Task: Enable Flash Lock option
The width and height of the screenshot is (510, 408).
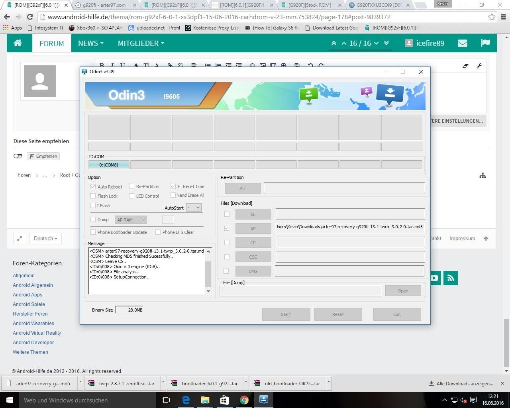Action: (x=93, y=196)
